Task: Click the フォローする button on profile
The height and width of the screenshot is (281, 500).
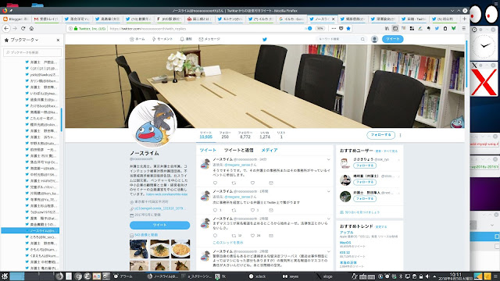Action: (x=380, y=135)
